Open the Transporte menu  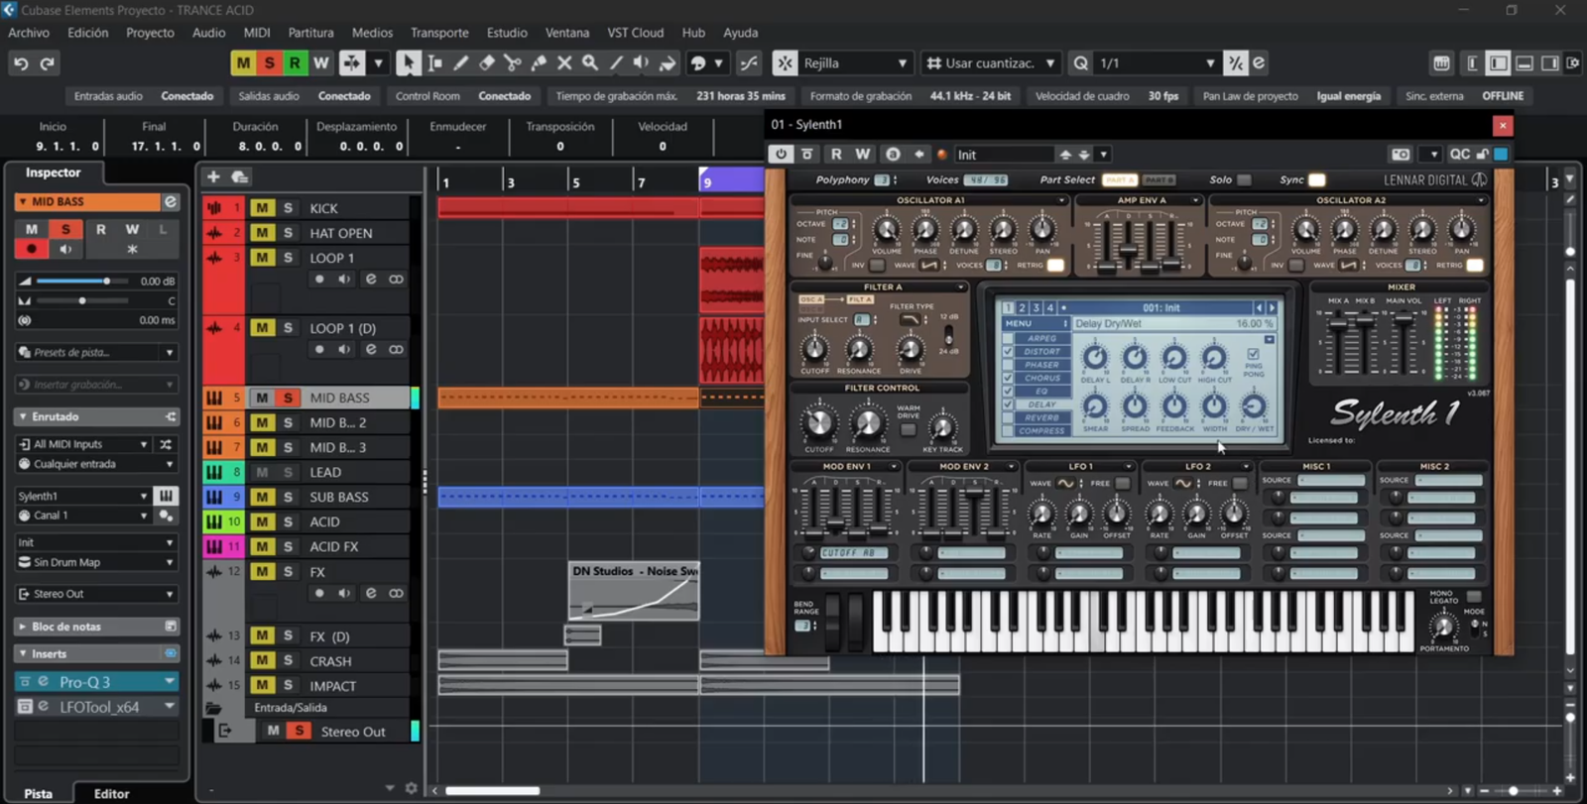coord(439,33)
